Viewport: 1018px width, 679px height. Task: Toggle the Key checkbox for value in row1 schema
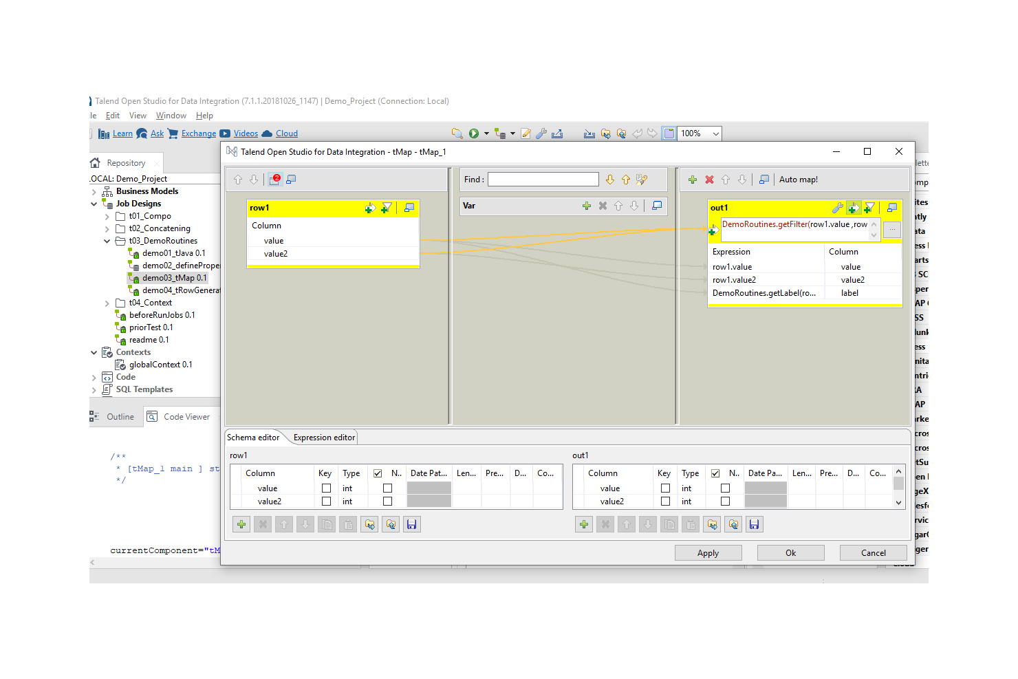(325, 488)
